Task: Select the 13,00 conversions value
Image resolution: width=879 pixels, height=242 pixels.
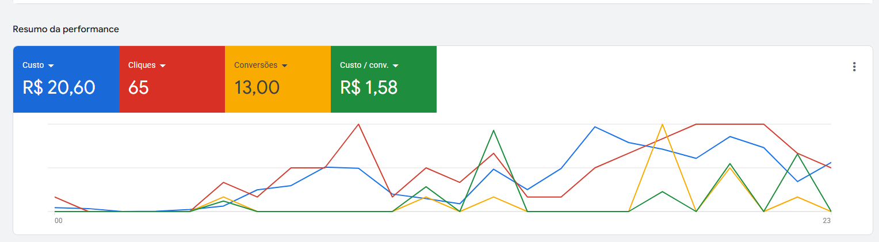Action: (x=257, y=87)
